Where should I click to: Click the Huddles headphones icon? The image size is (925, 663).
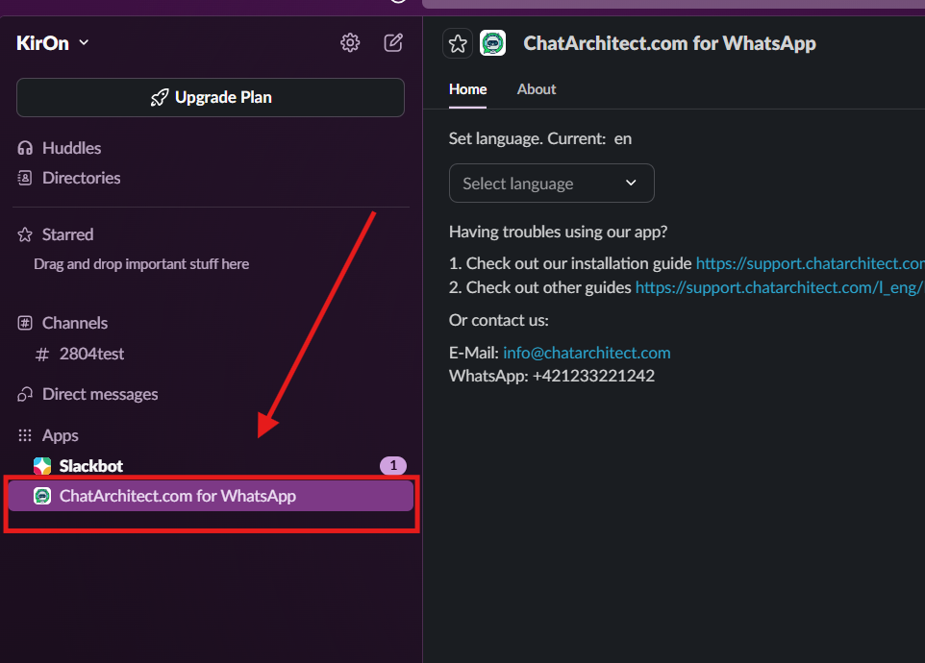pyautogui.click(x=25, y=148)
